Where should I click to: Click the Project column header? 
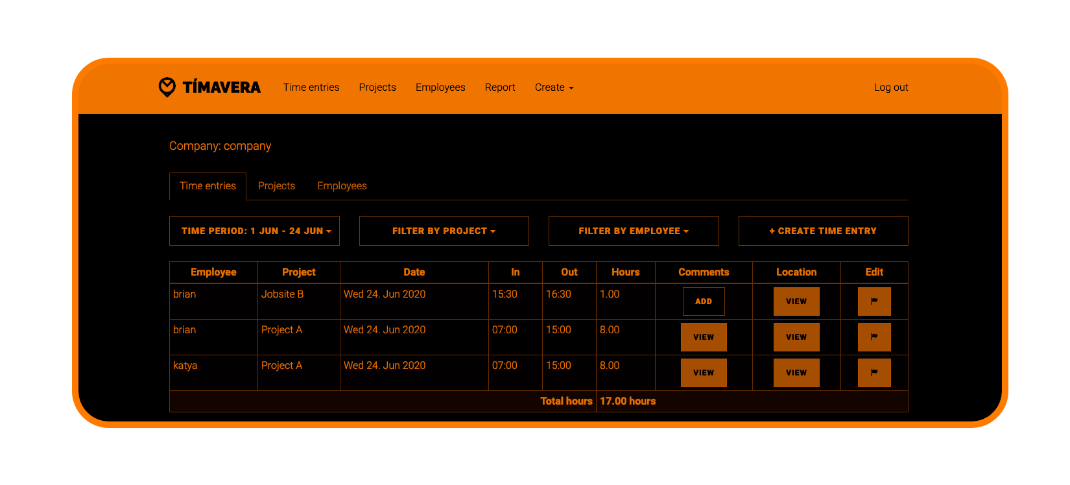pos(299,272)
